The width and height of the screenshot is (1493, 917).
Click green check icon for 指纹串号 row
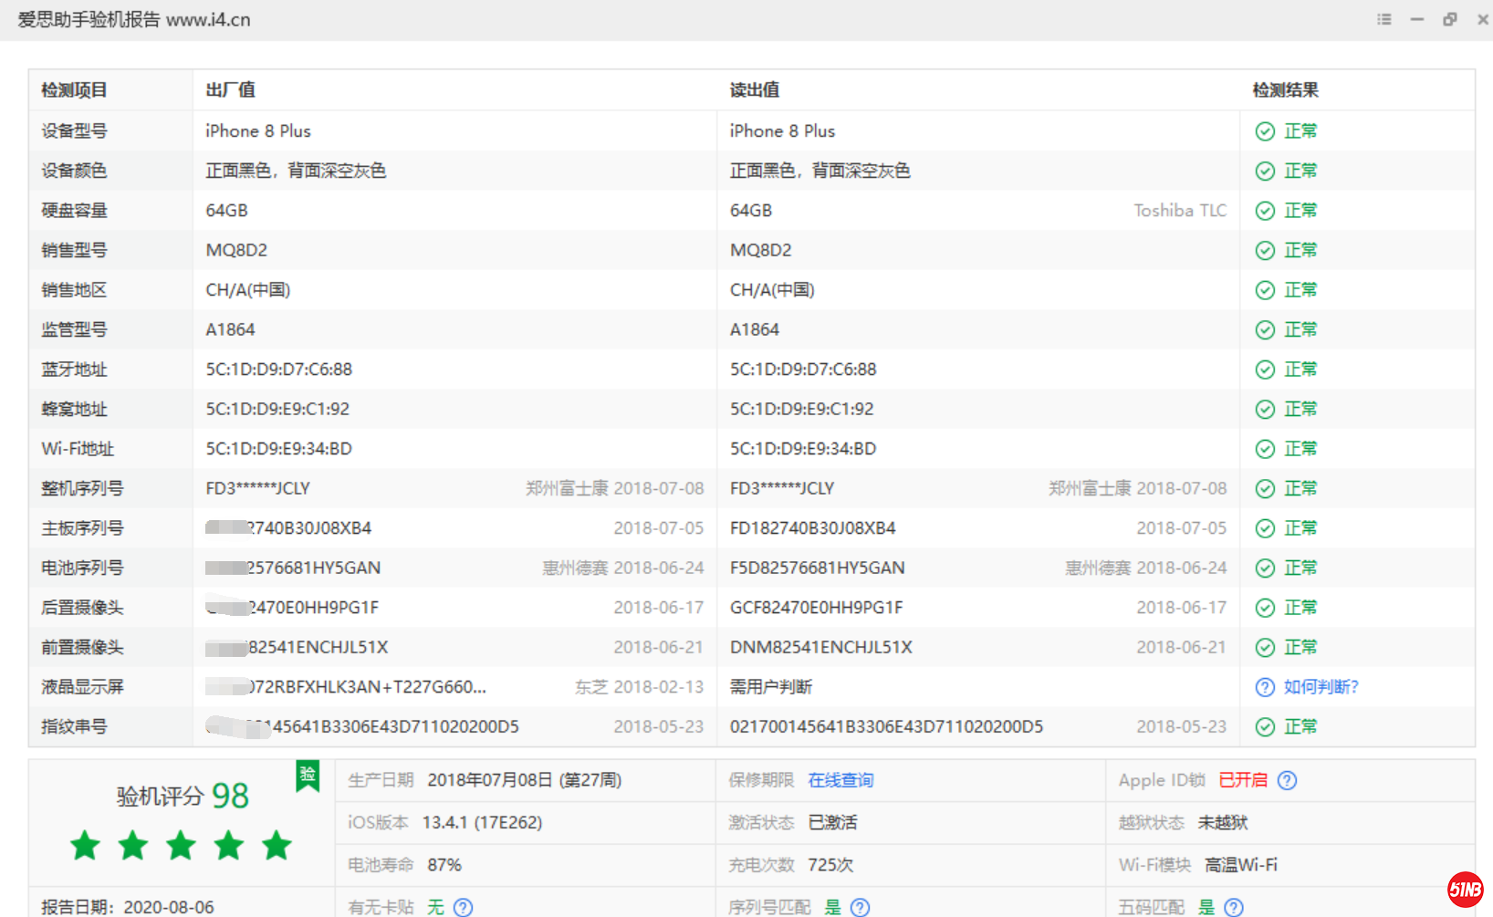point(1265,727)
